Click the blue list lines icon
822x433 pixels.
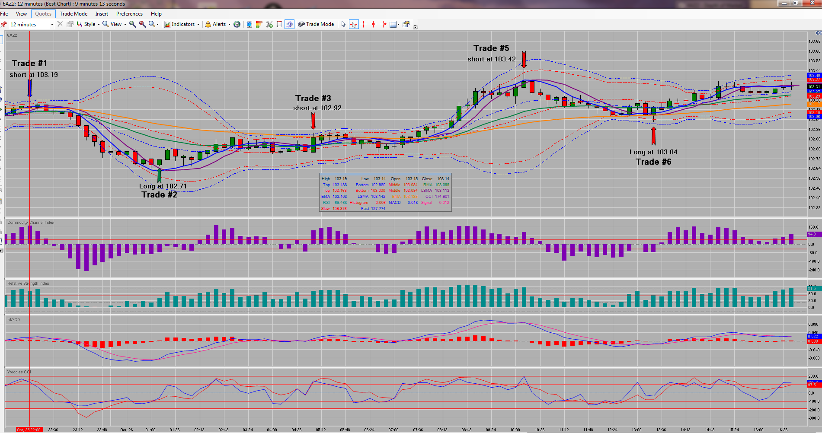coord(393,24)
